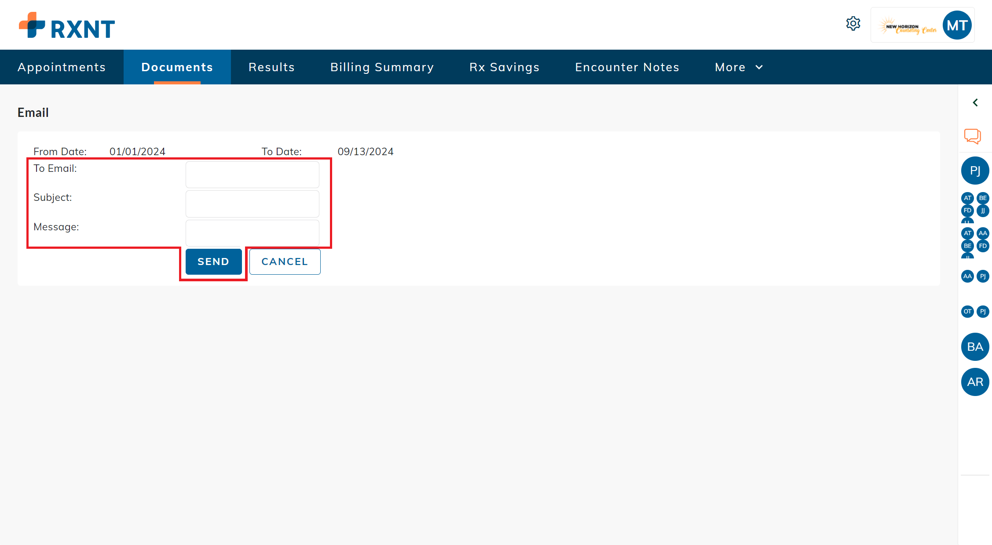992x545 pixels.
Task: Click the CANCEL button
Action: [285, 262]
